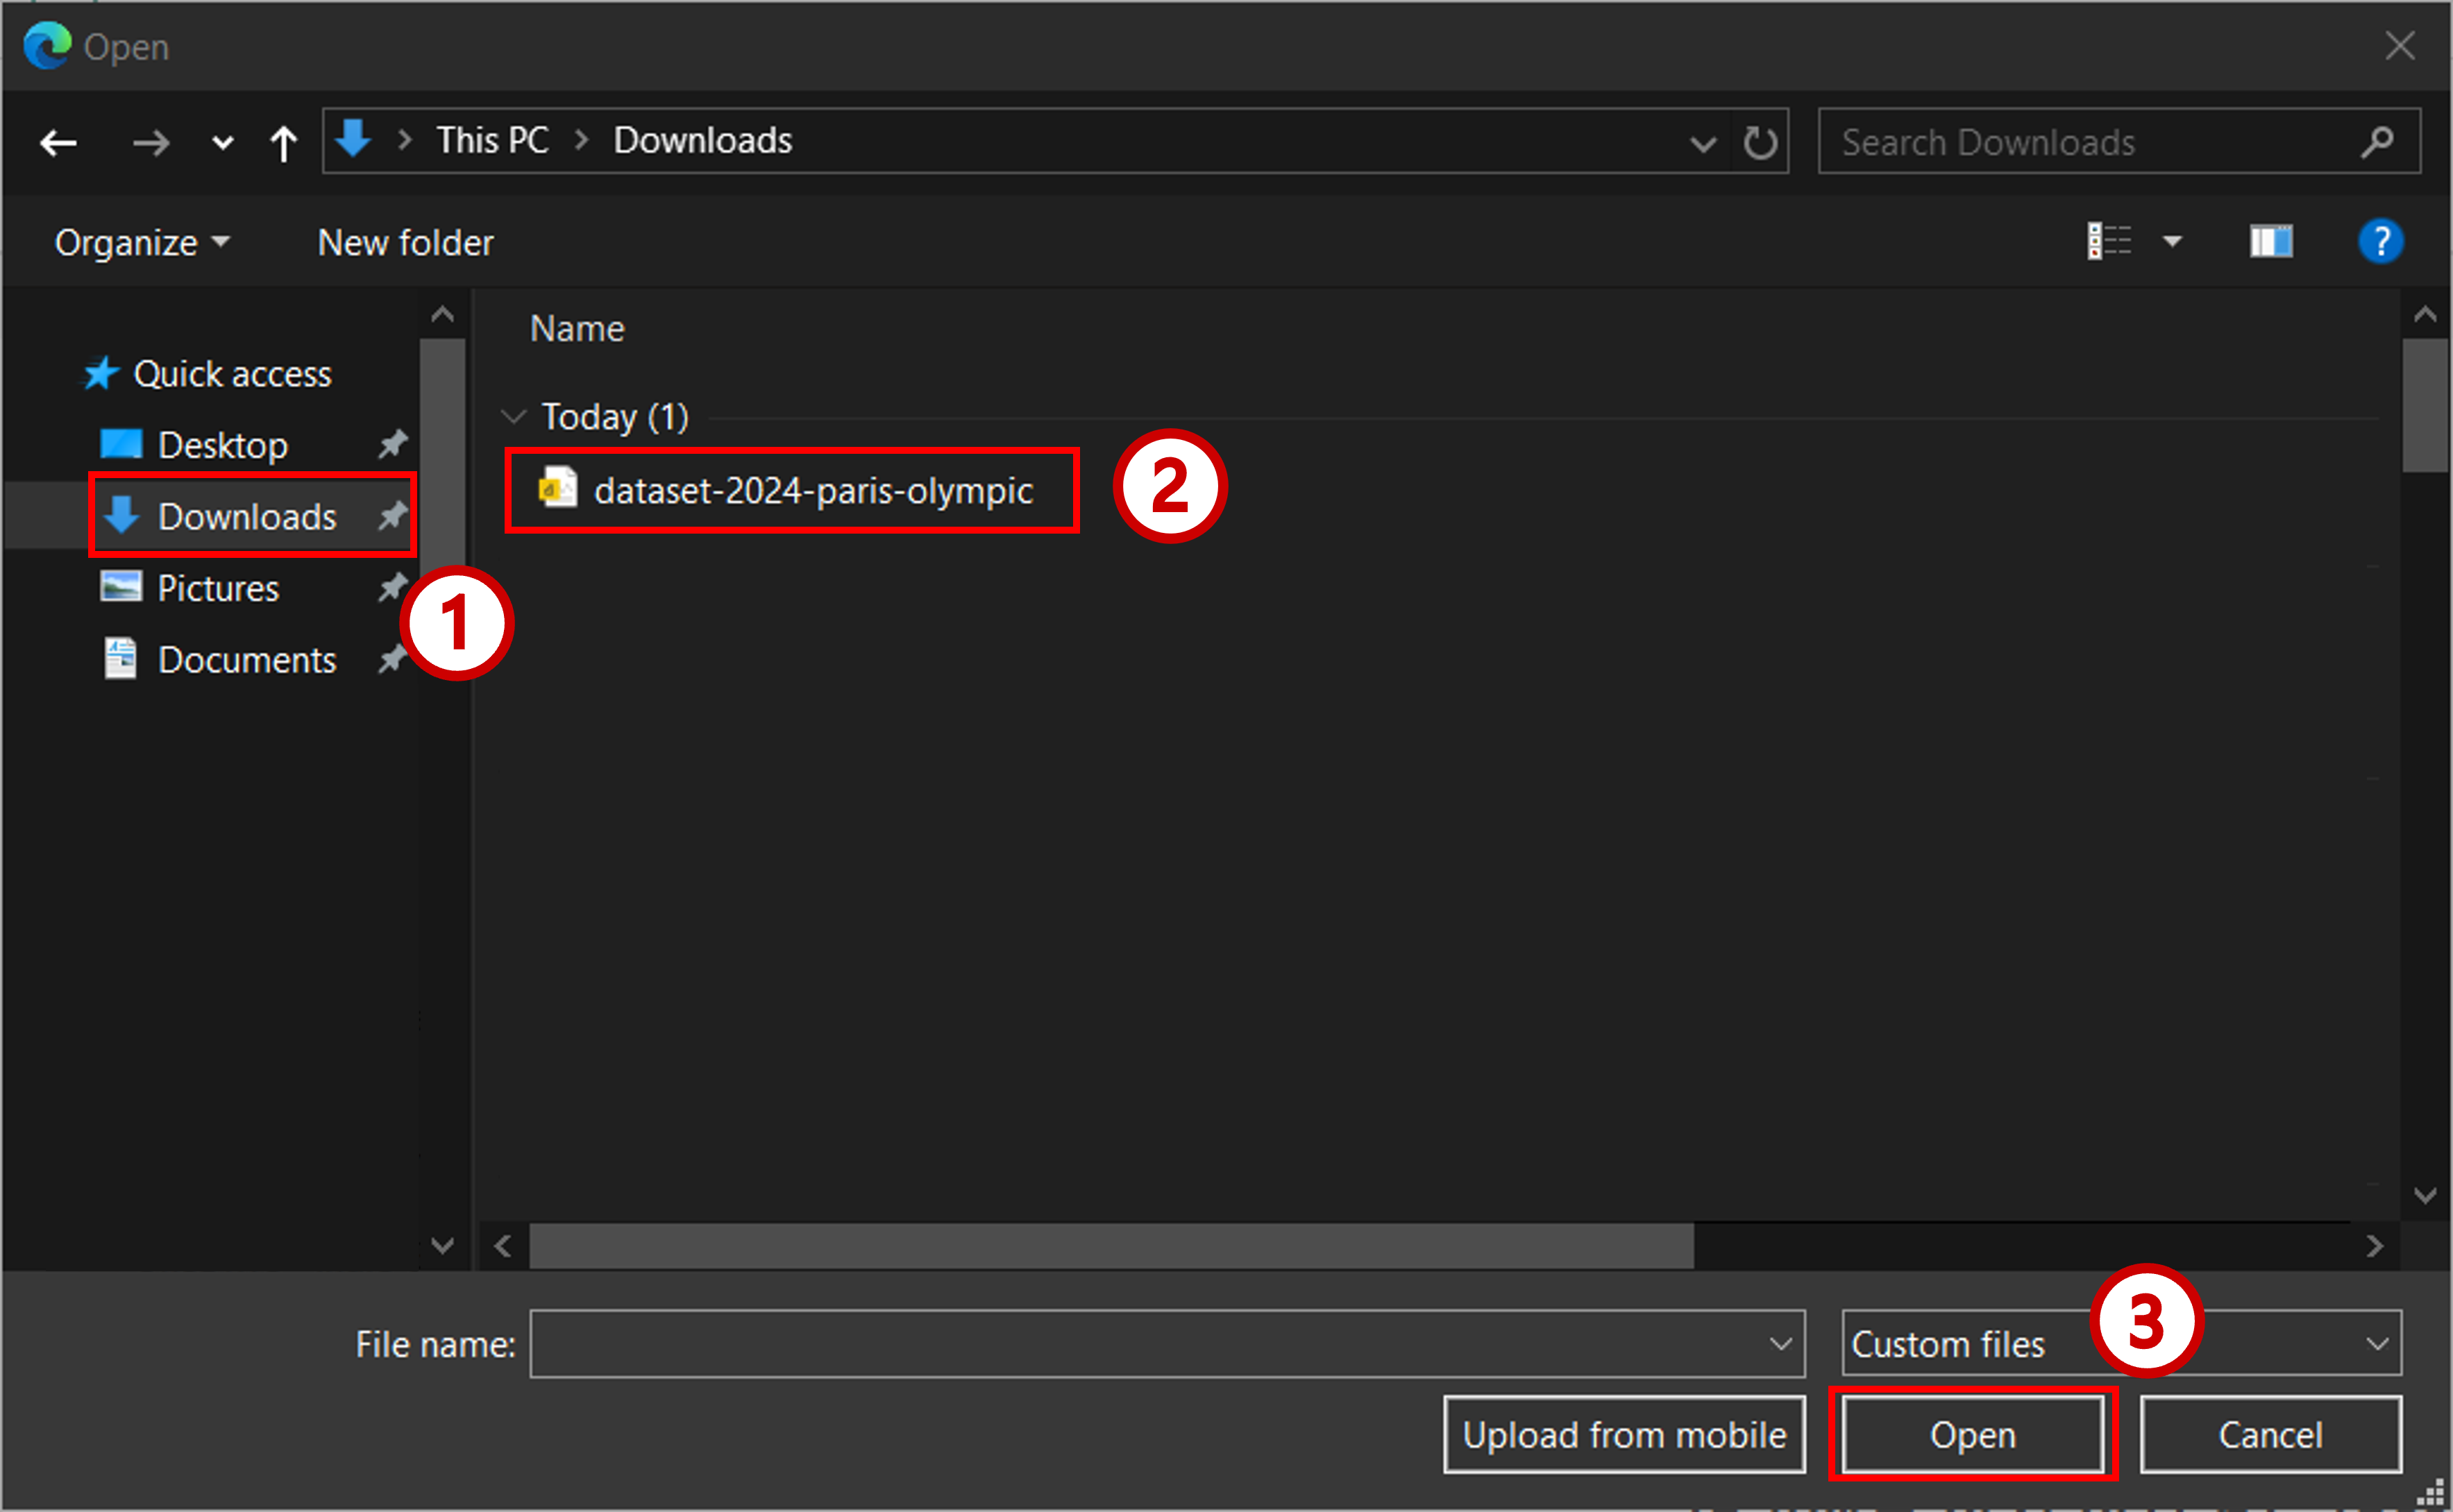Open the recent locations dropdown arrow

click(222, 143)
